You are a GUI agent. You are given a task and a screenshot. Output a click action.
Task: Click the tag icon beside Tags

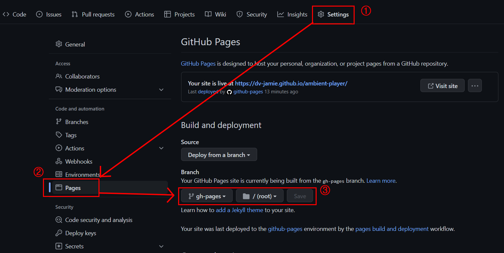[x=59, y=135]
